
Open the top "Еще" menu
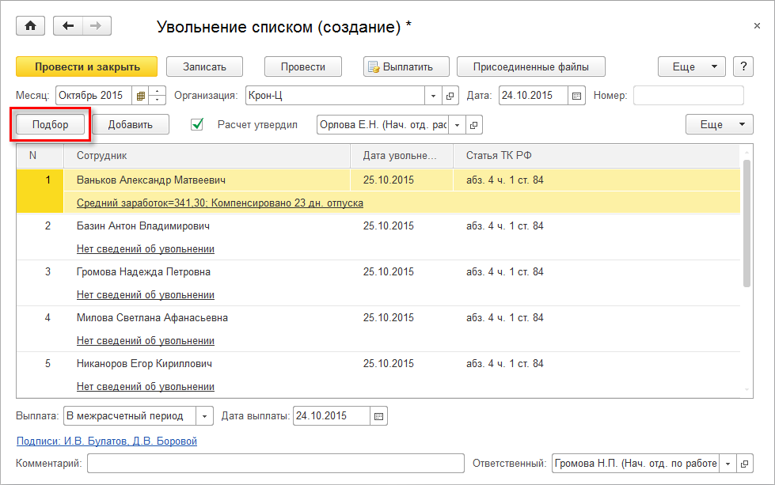pos(692,66)
